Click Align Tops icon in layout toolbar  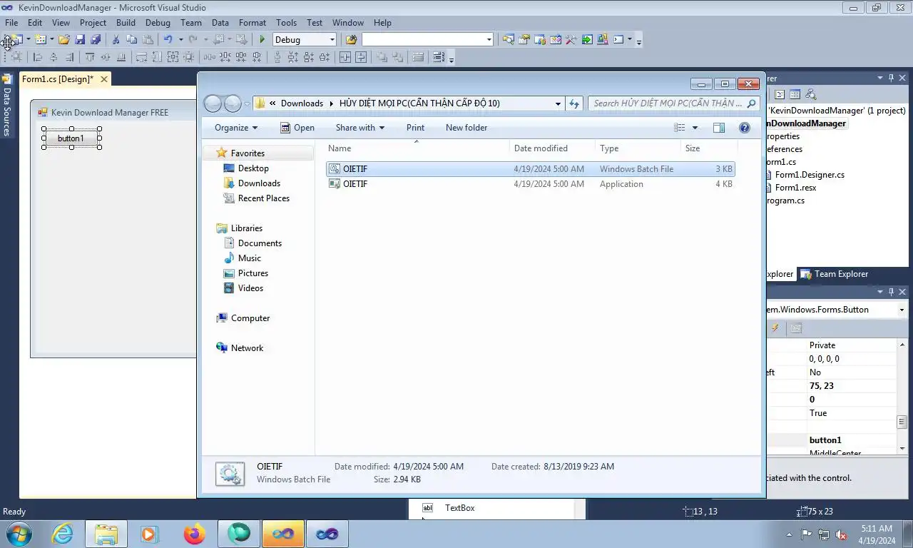coord(90,58)
